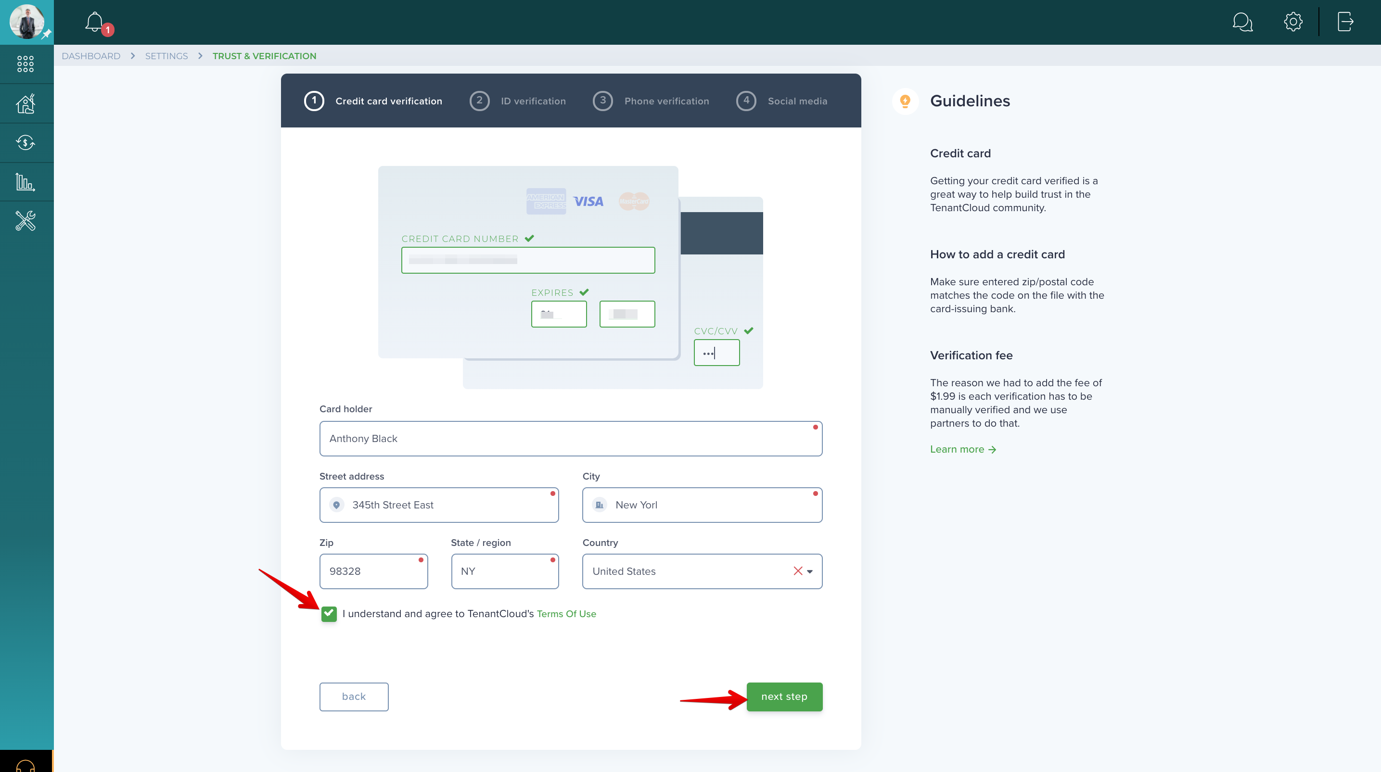Focus the CVC/CVV field
This screenshot has width=1381, height=772.
click(716, 353)
